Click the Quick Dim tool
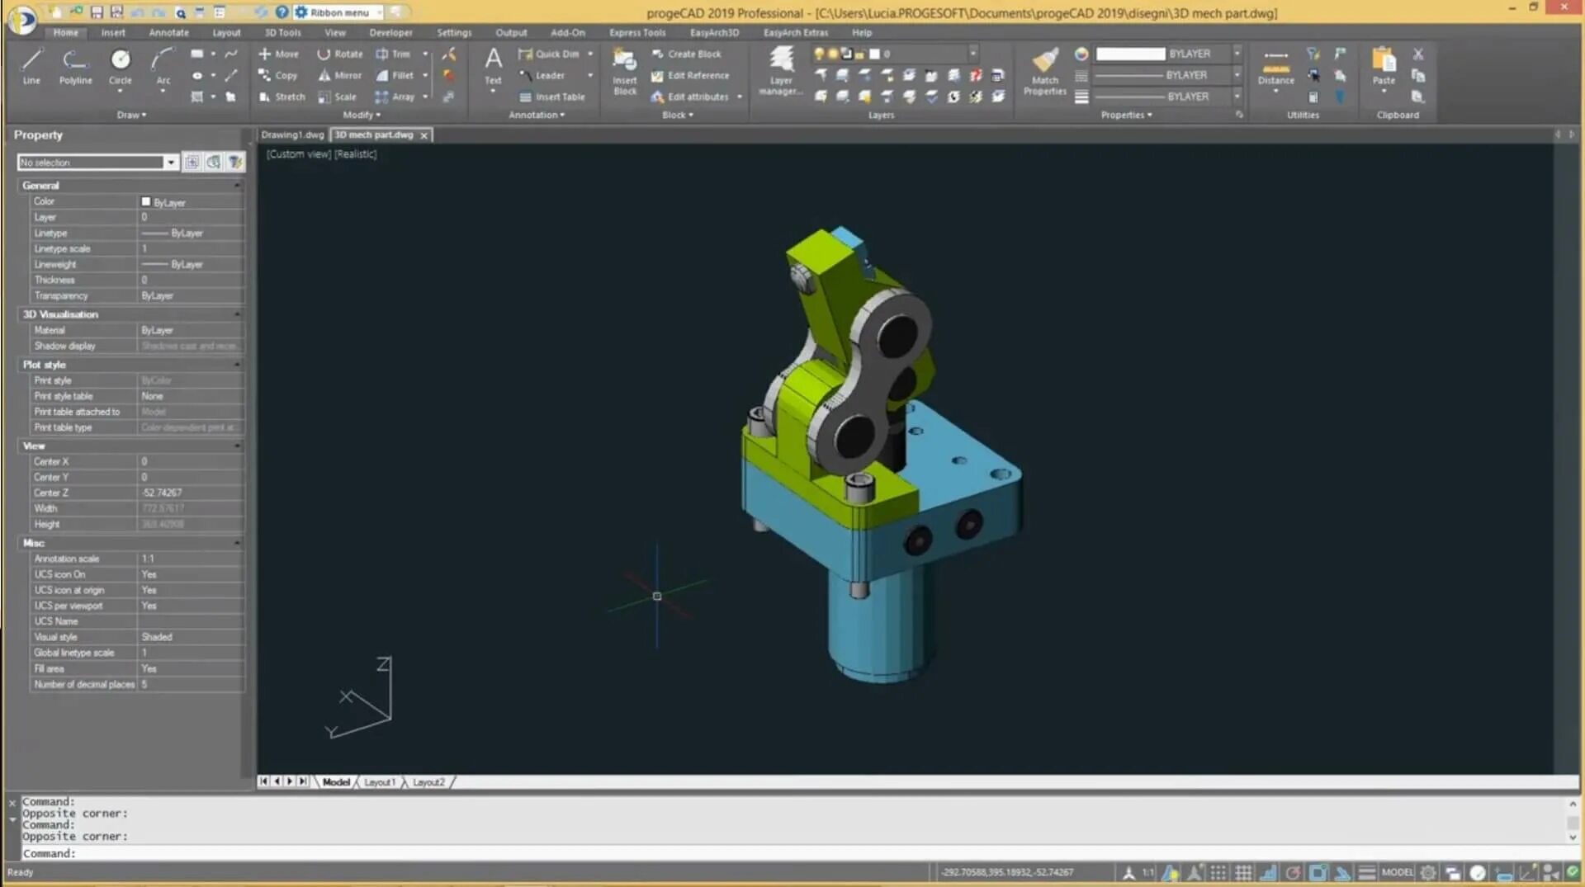 (549, 54)
